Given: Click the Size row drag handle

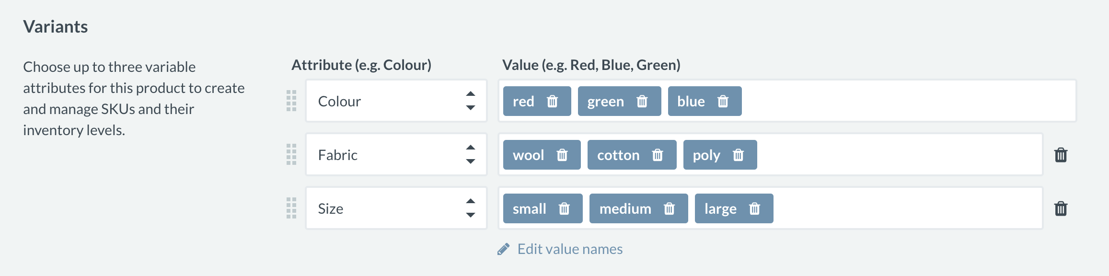Looking at the screenshot, I should pos(291,208).
